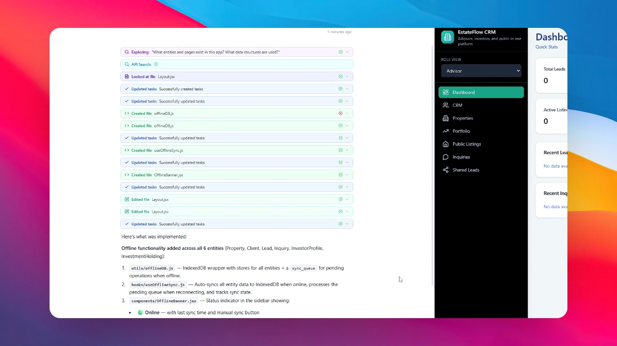Screen dimensions: 617x346
Task: Click the Portfolio trending arrow icon
Action: (x=446, y=131)
